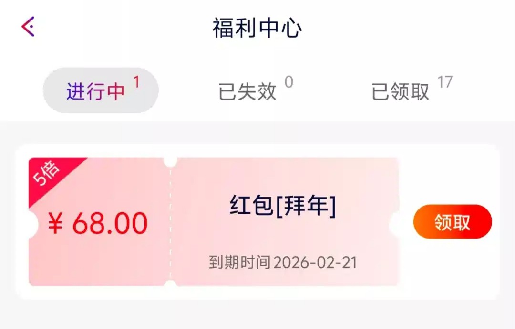Image resolution: width=515 pixels, height=329 pixels.
Task: Click the coupon's right edge semicircle cutout
Action: [395, 224]
